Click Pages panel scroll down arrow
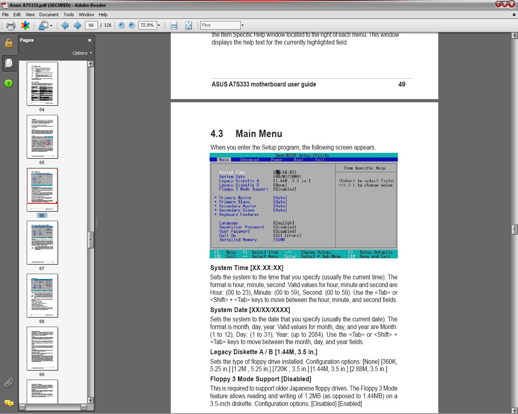This screenshot has width=518, height=414. pos(91,400)
